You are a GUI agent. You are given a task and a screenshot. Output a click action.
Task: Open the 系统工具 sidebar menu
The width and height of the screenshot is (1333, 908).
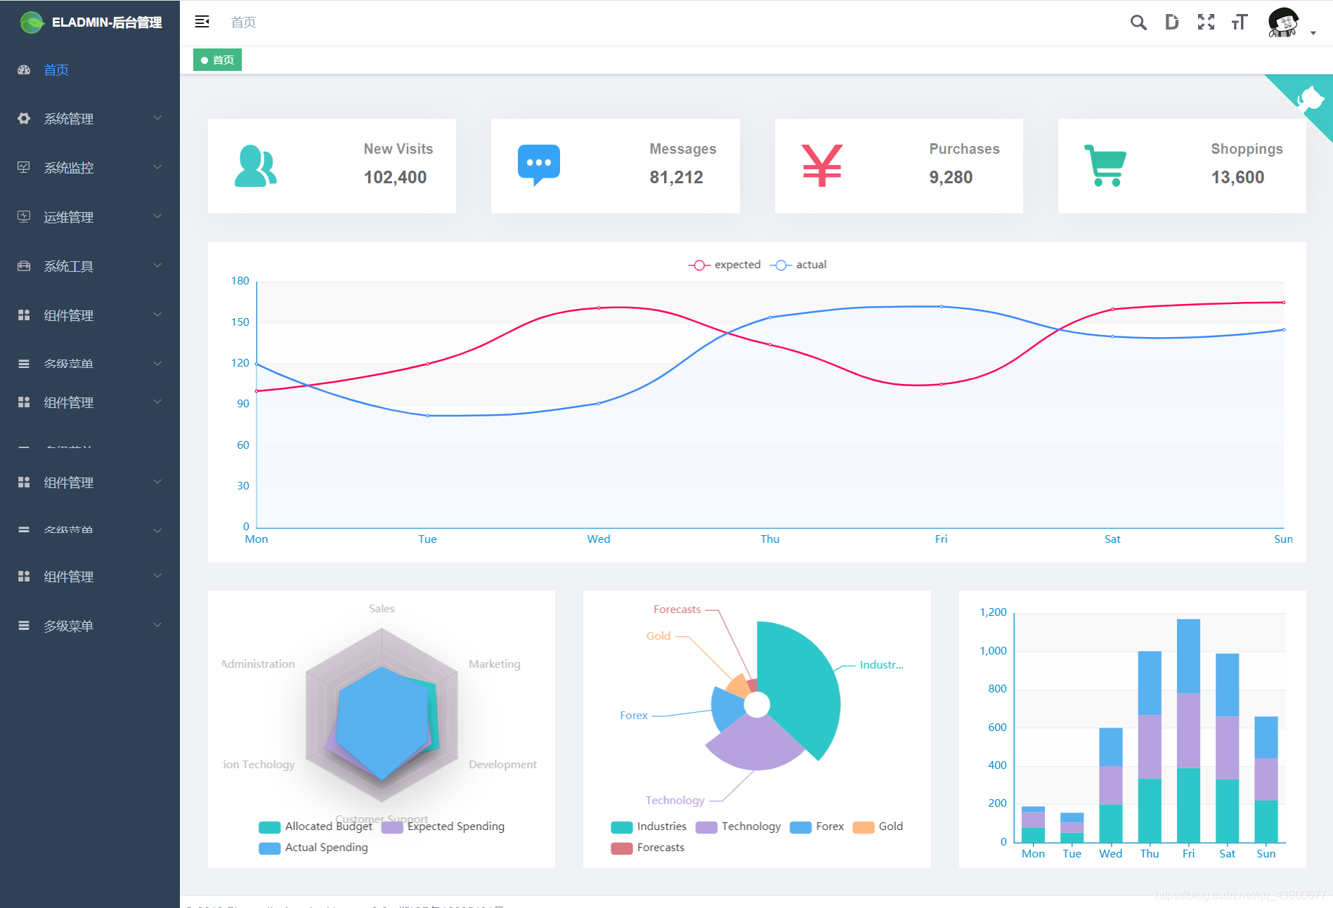pos(90,266)
